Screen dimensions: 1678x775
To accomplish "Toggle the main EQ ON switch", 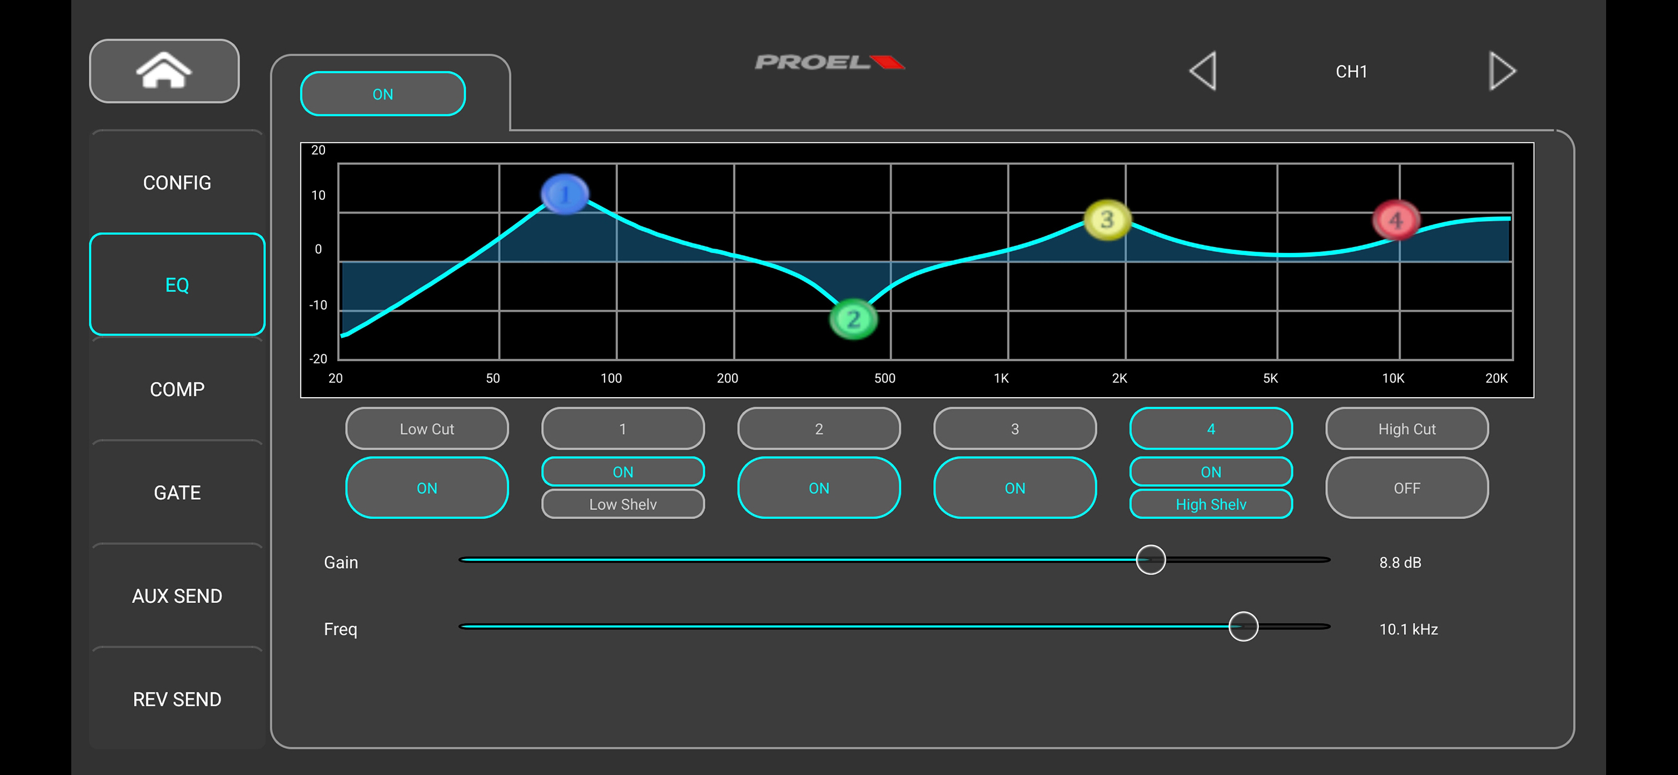I will [x=383, y=94].
